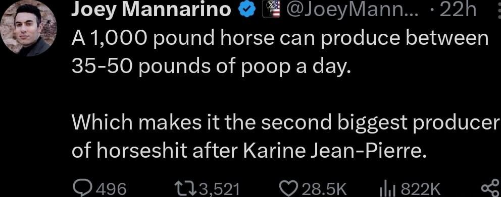Open analytics via bar chart icon
This screenshot has width=501, height=197.
[x=388, y=190]
